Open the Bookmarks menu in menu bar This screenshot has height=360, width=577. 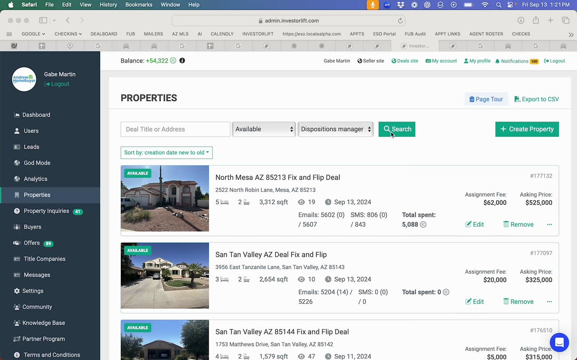coord(139,4)
